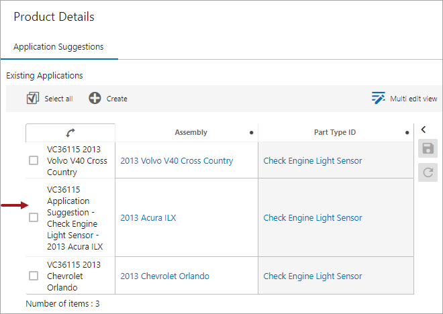Click Check Engine Light Sensor in Volvo row
This screenshot has height=314, width=443.
pyautogui.click(x=313, y=160)
